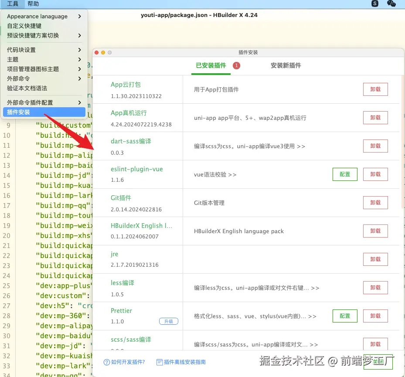Click line number 20 in editor gutter
Screen dimensions: 405x377
tap(7, 235)
